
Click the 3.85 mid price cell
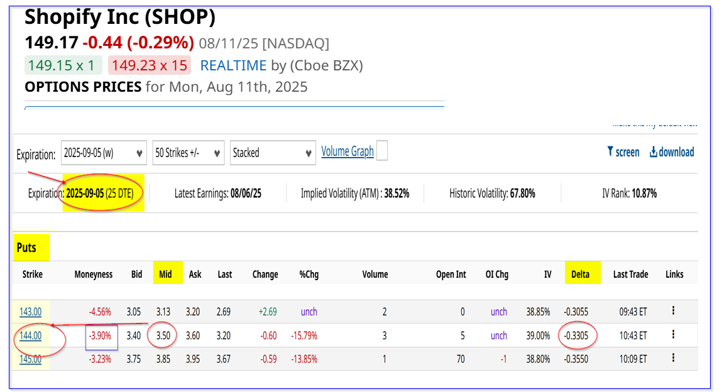click(163, 359)
